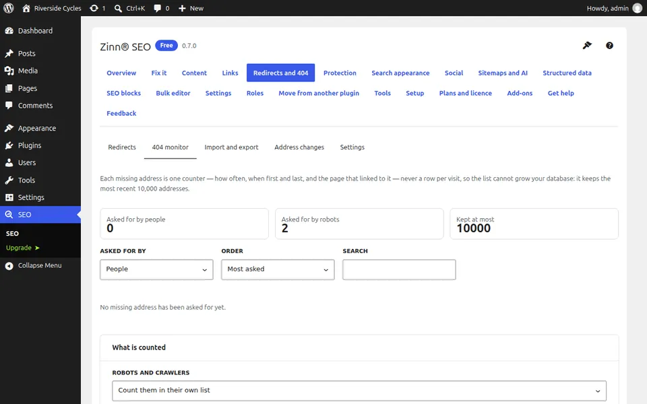647x404 pixels.
Task: Open the Search appearance tab
Action: click(400, 73)
